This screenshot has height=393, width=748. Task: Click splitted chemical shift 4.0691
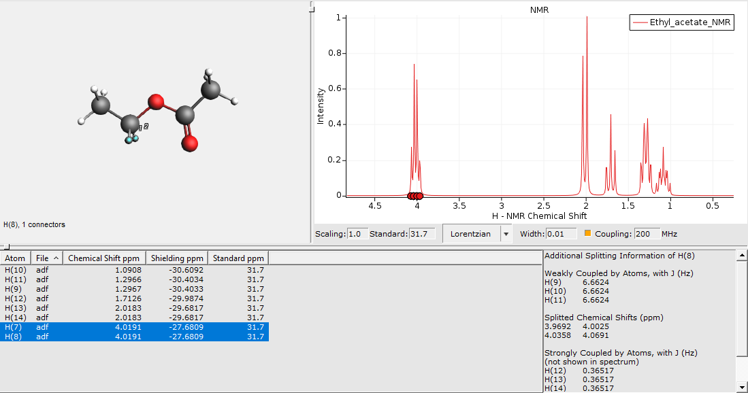click(596, 335)
